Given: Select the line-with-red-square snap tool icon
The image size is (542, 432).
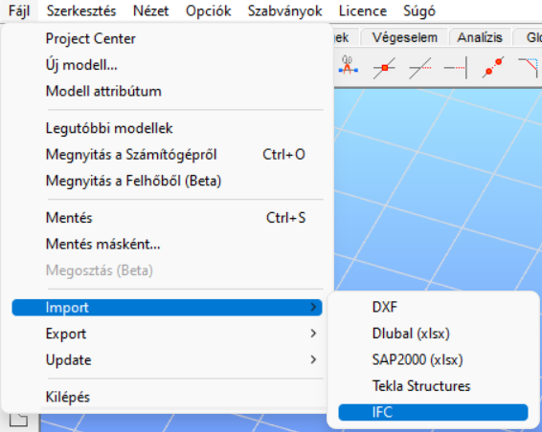Looking at the screenshot, I should (384, 68).
